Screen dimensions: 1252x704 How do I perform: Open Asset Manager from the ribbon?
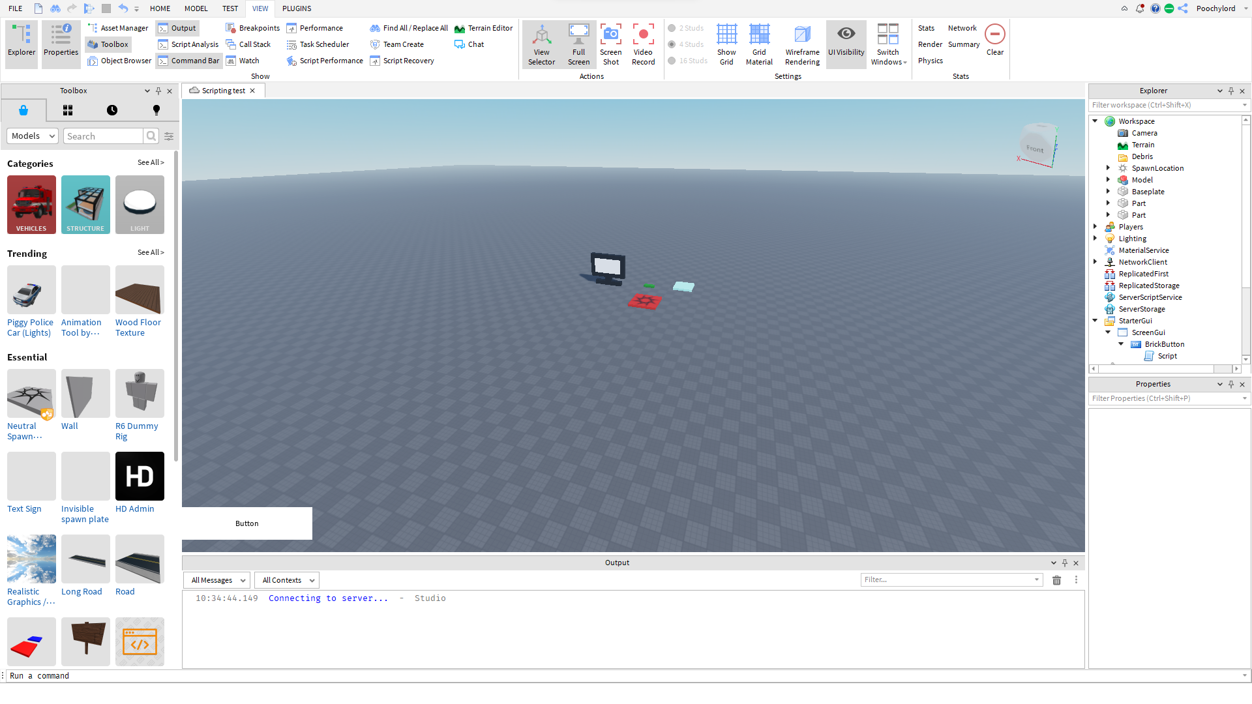(118, 28)
